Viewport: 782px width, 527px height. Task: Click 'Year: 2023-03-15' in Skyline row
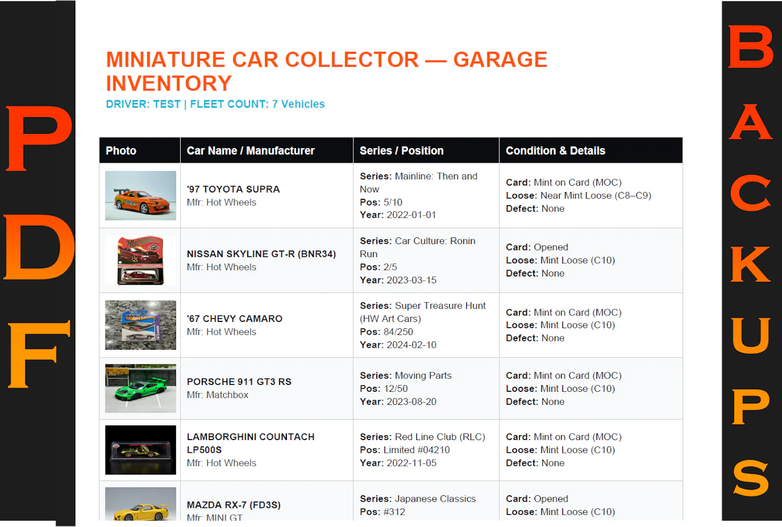[x=398, y=280]
